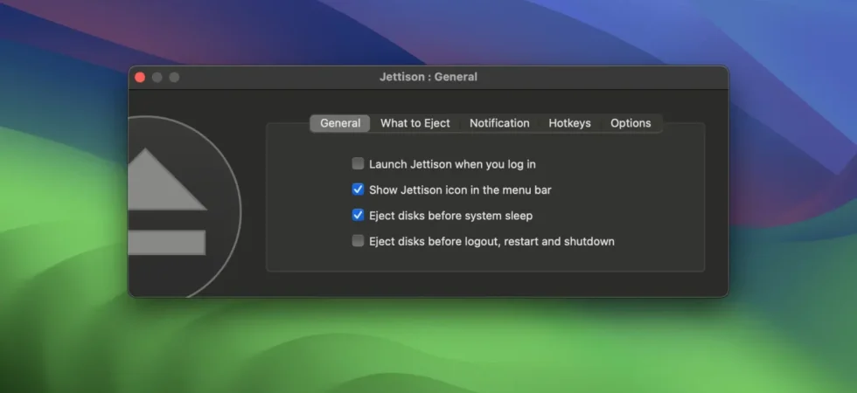Click the 'Jettison : General' window title

pyautogui.click(x=428, y=77)
